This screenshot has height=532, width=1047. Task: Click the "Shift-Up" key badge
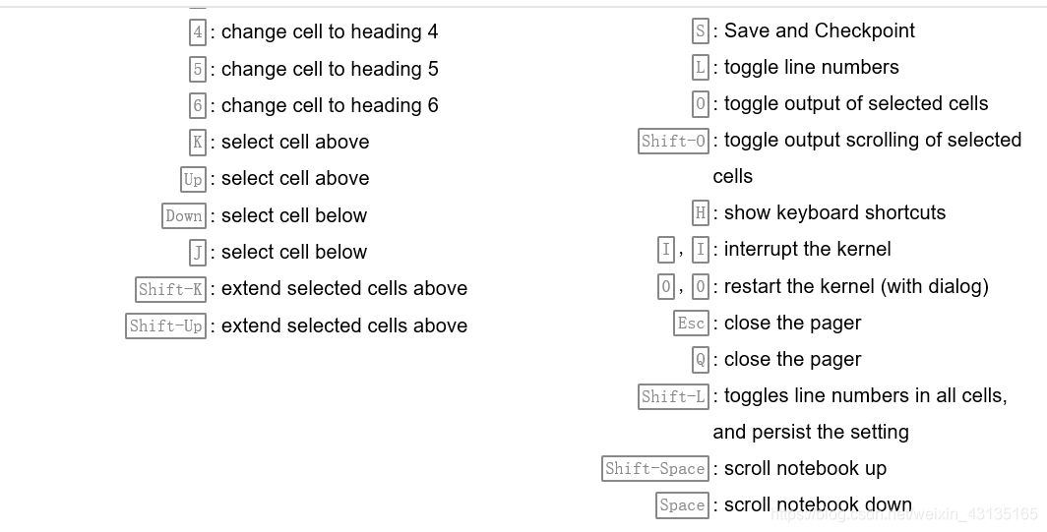point(165,326)
